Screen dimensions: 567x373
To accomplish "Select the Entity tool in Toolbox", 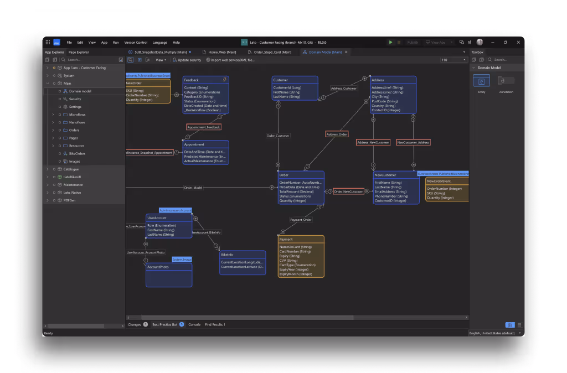I will pyautogui.click(x=481, y=81).
